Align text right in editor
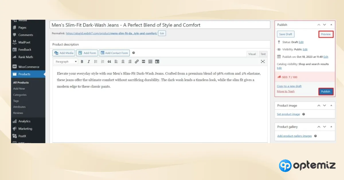 130,61
